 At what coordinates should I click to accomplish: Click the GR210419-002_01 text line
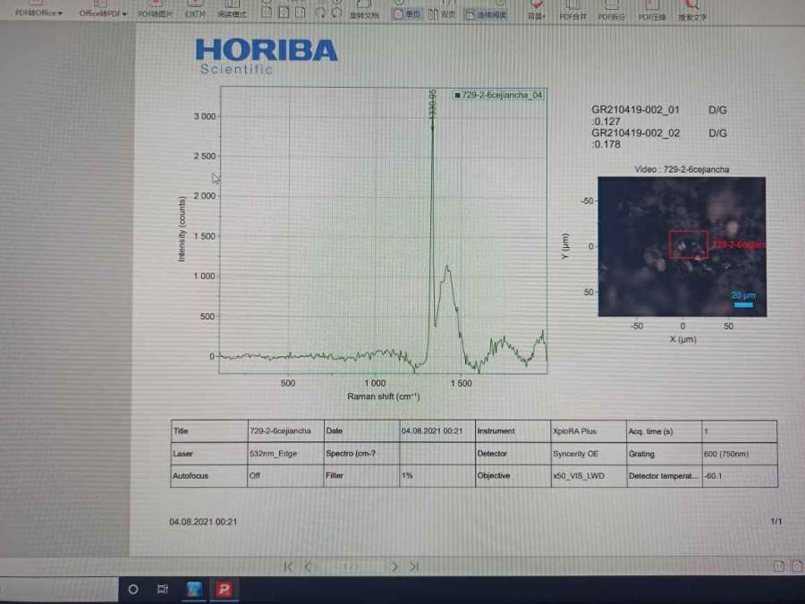click(x=635, y=109)
